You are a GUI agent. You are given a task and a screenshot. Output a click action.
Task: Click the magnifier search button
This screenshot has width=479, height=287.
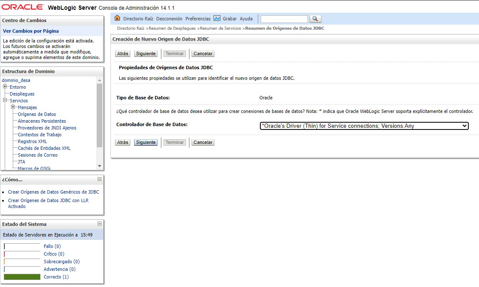tap(315, 19)
